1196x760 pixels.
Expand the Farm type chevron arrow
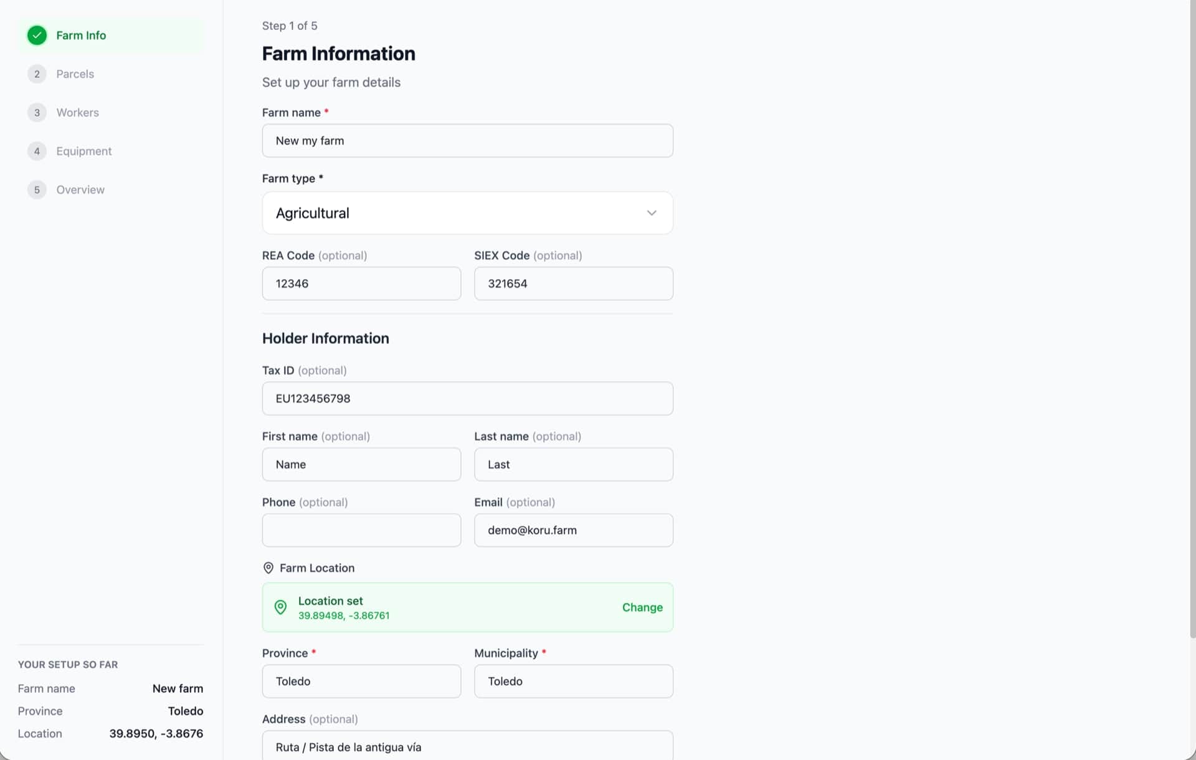tap(652, 213)
